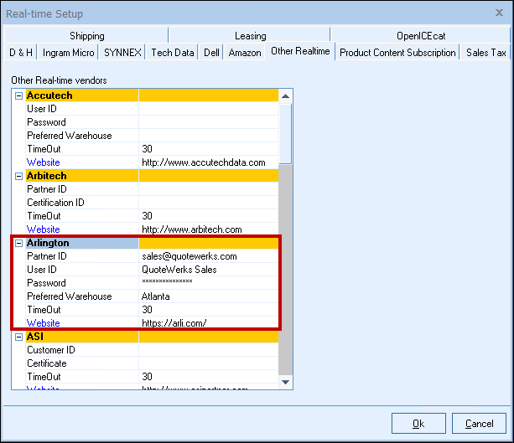This screenshot has width=514, height=443.
Task: Click the ASI Certificate value field
Action: click(x=209, y=363)
